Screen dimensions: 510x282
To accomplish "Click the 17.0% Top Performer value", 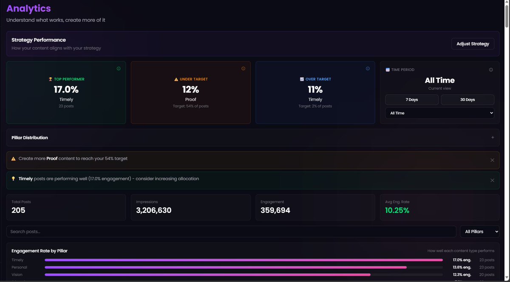I will coord(66,89).
